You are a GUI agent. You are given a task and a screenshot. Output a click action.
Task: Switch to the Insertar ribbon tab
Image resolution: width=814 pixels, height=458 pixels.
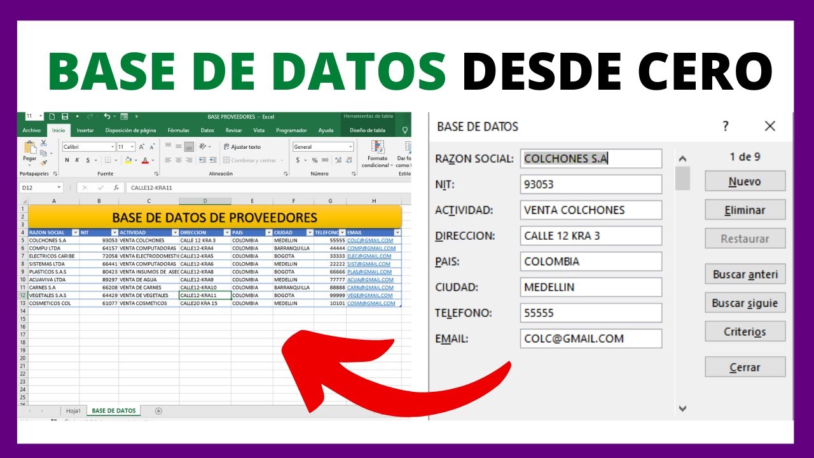[85, 130]
